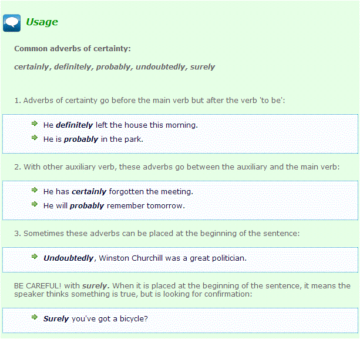Click the bold word 'Undoubtedly' in the Churchill example
360x339 pixels.
[x=69, y=258]
